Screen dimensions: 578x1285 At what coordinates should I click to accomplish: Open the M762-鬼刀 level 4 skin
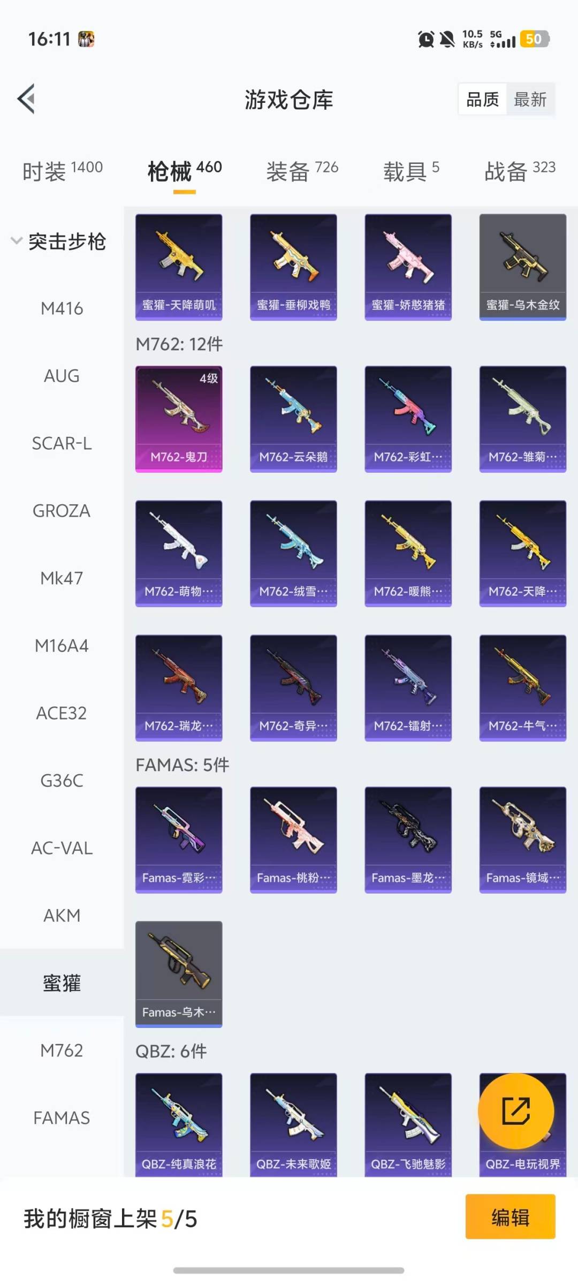(179, 419)
